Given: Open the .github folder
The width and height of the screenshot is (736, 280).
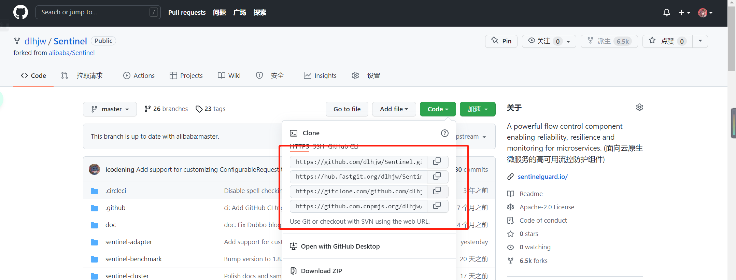Looking at the screenshot, I should [x=115, y=208].
